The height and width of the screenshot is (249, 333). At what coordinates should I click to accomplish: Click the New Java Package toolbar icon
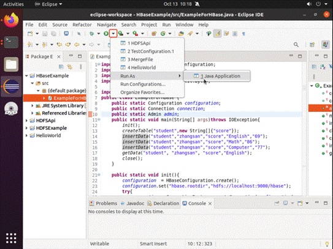[x=154, y=34]
